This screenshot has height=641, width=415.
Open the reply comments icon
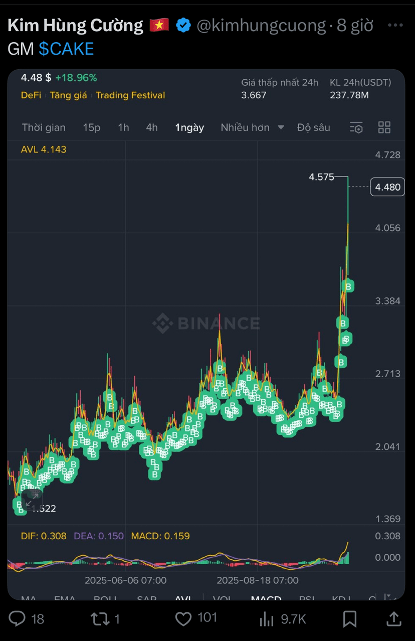click(17, 619)
